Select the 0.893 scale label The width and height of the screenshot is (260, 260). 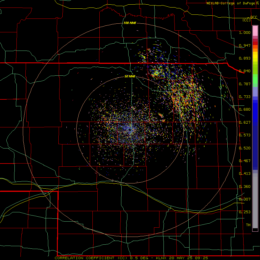click(245, 58)
